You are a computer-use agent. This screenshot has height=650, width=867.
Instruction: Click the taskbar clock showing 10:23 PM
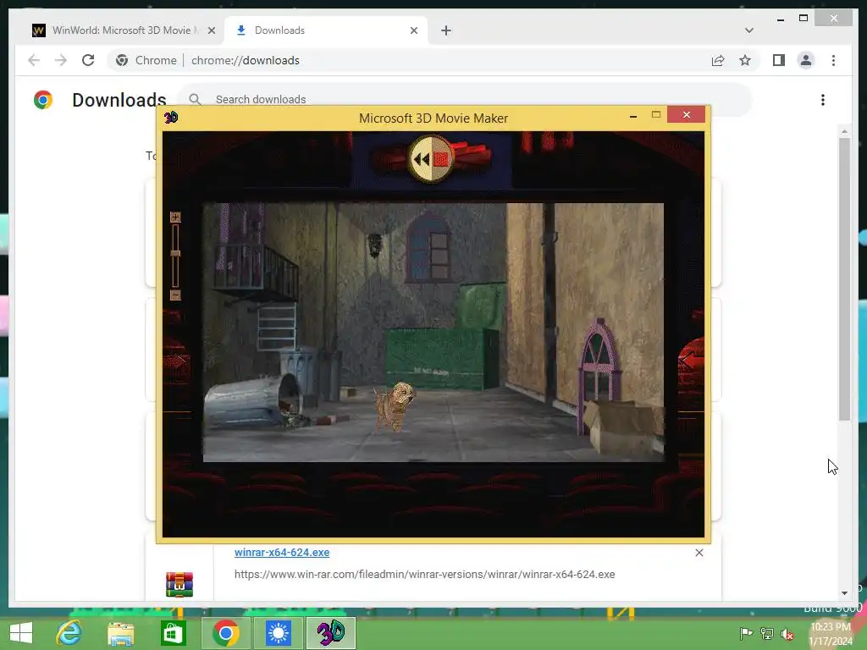(x=831, y=634)
